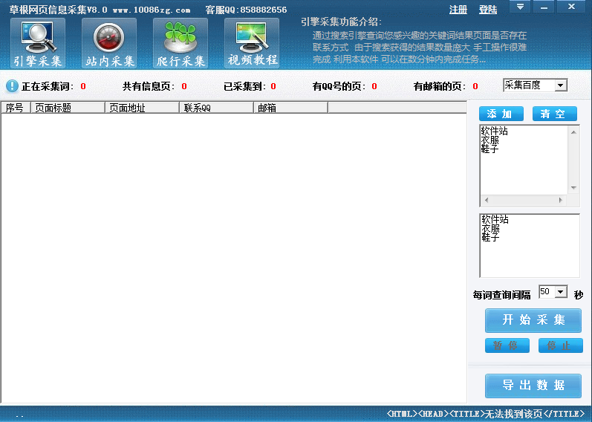The width and height of the screenshot is (592, 422).
Task: Click the blue info icon beside 正在采集词
Action: pos(12,86)
